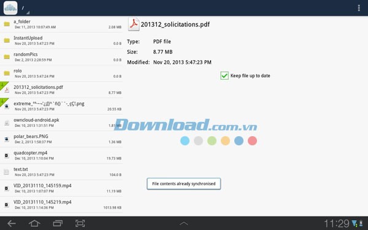Click the image icon of extreme png file
Screen dimensions: 368x230
click(x=7, y=106)
